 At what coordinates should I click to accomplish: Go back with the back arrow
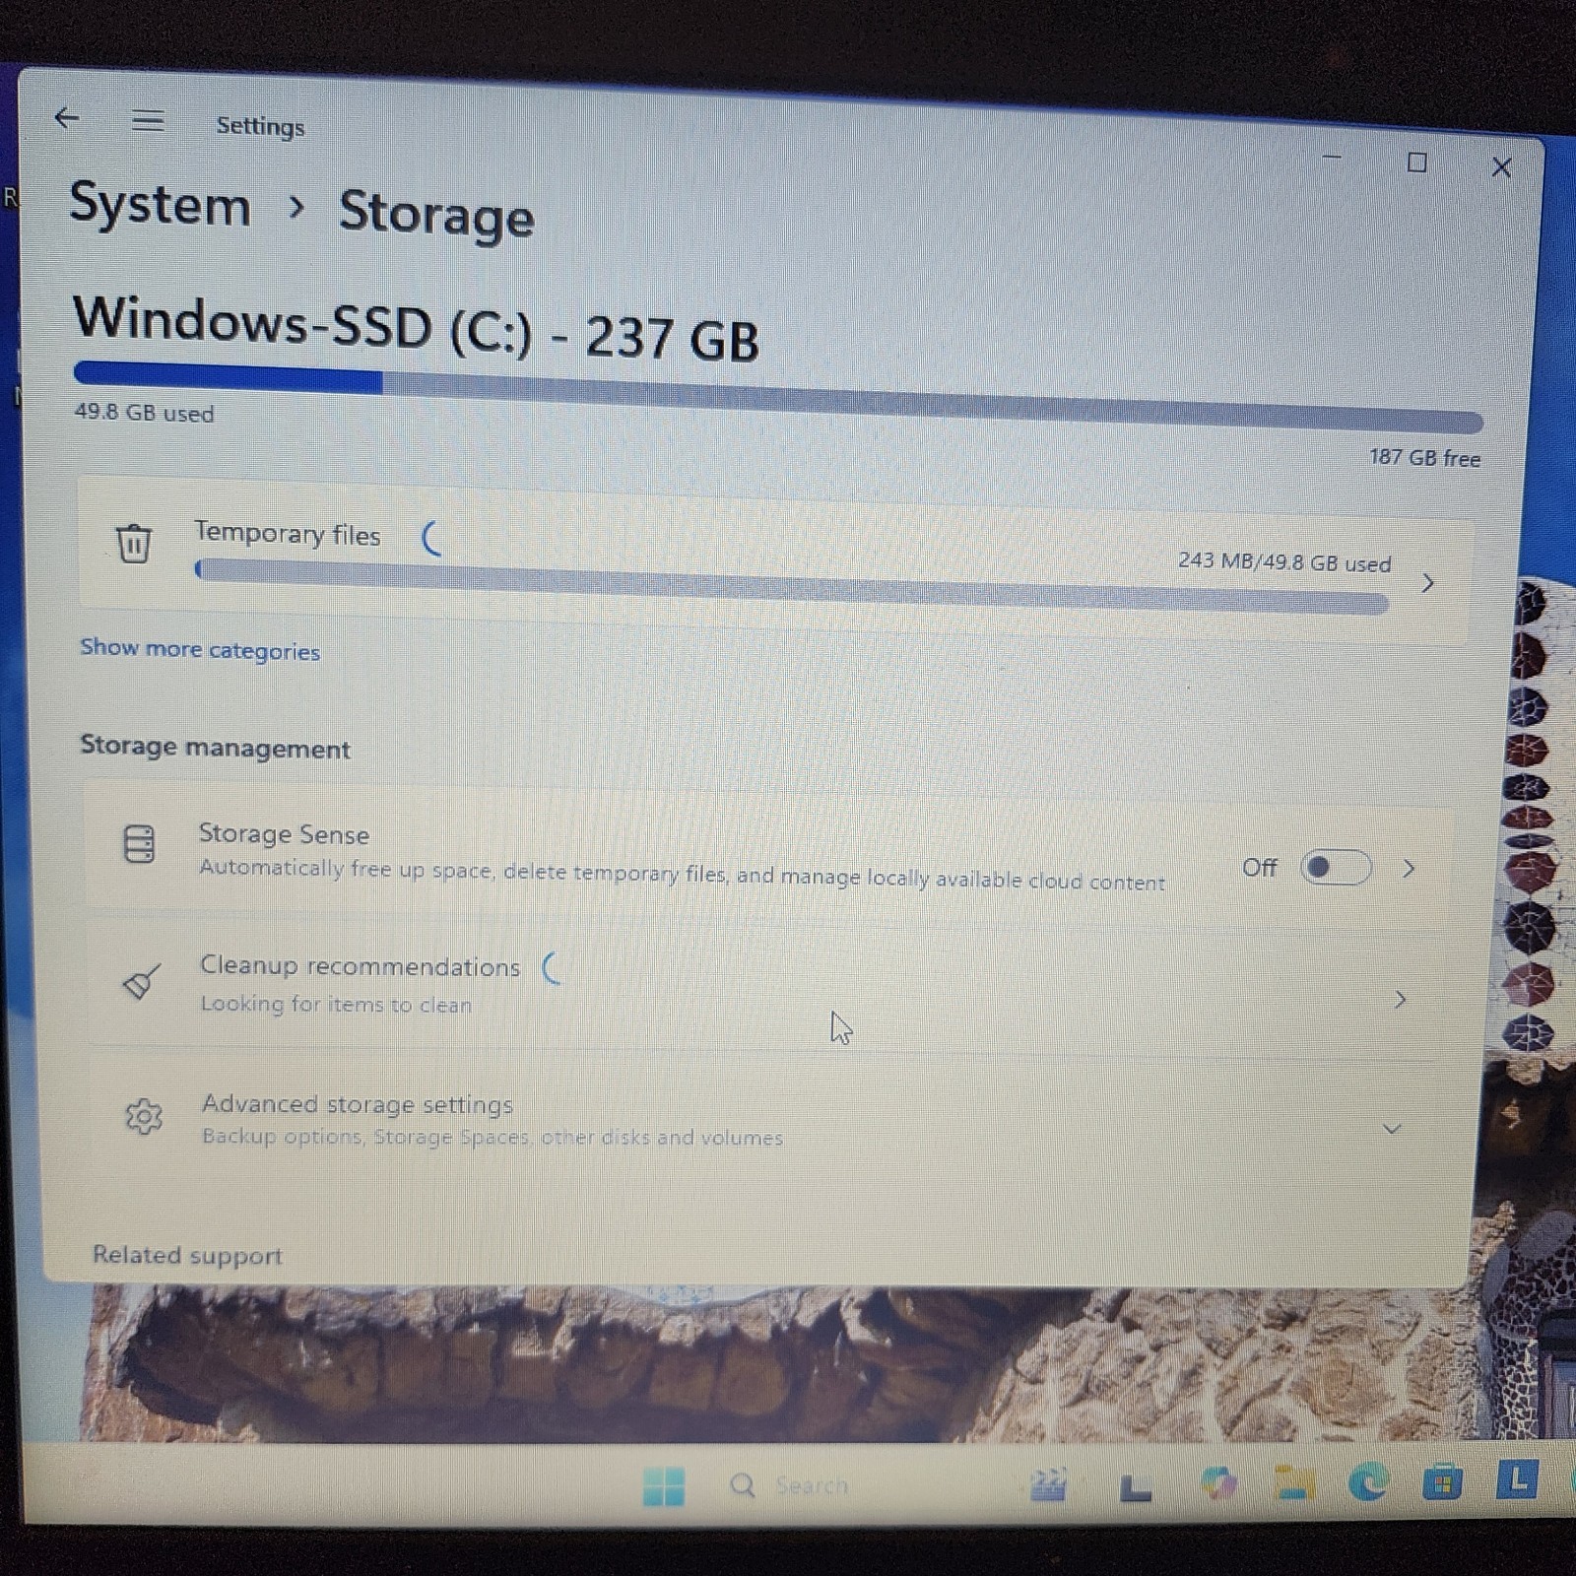coord(66,118)
